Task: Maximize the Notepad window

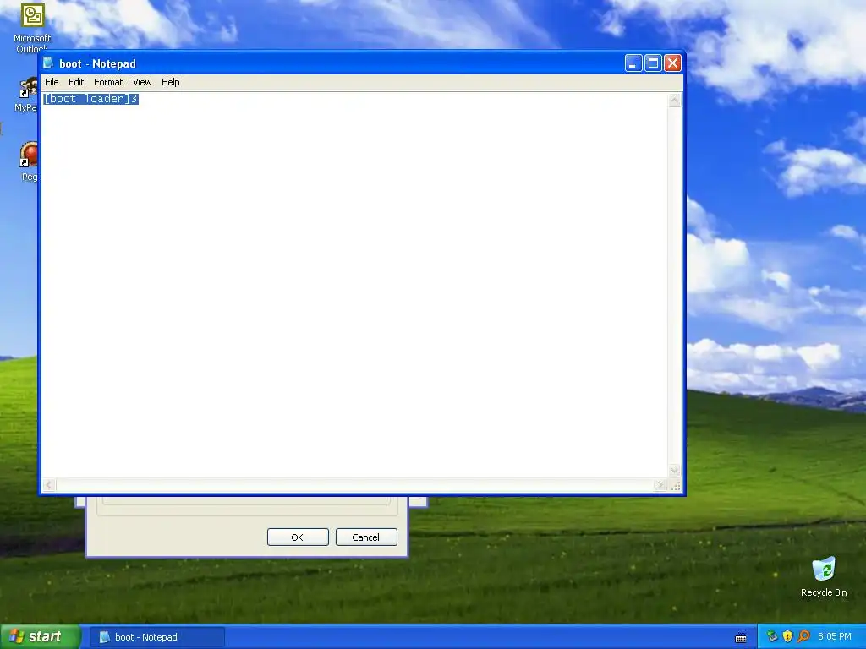Action: point(653,63)
